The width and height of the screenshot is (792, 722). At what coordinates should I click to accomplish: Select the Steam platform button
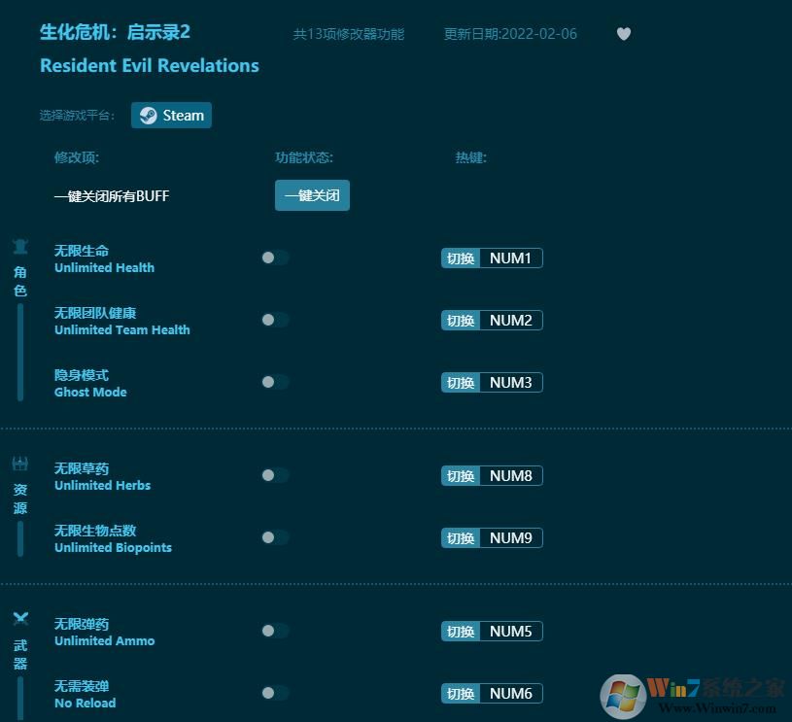171,115
